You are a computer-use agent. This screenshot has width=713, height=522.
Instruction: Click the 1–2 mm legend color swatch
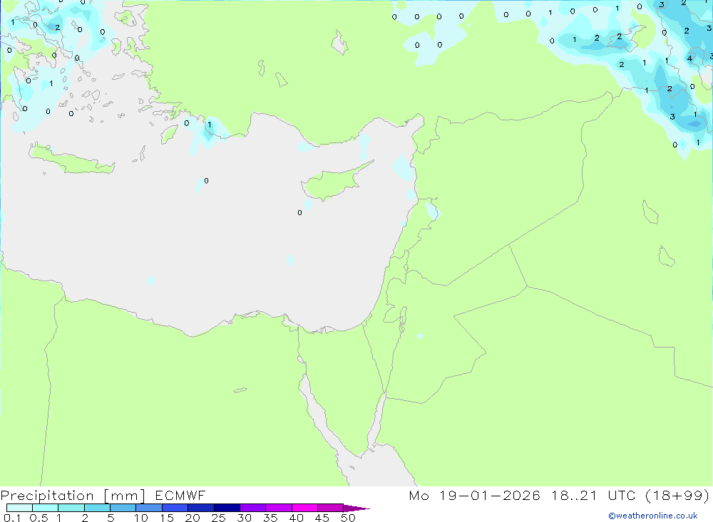coord(71,508)
